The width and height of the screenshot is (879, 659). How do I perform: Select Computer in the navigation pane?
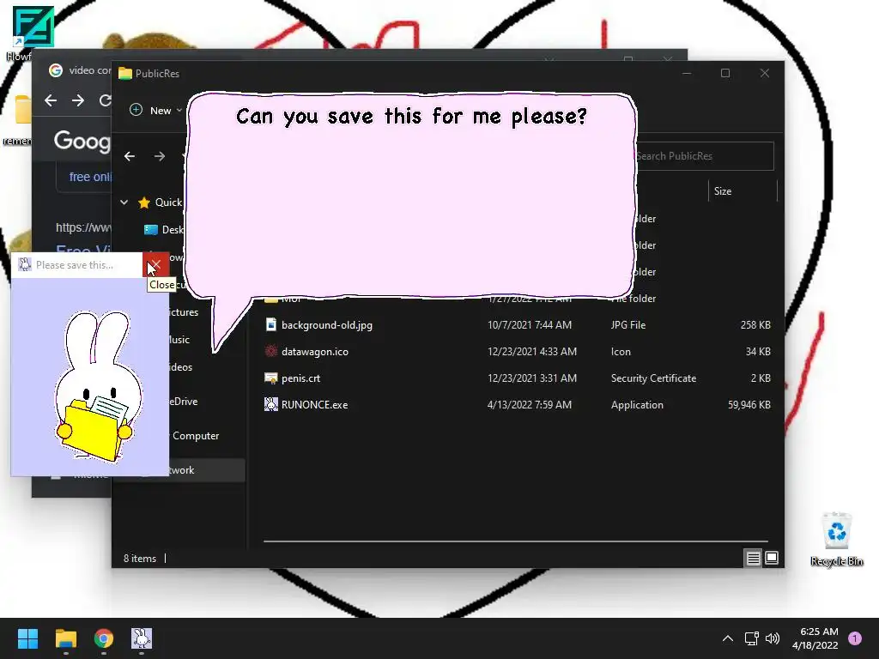pyautogui.click(x=195, y=436)
